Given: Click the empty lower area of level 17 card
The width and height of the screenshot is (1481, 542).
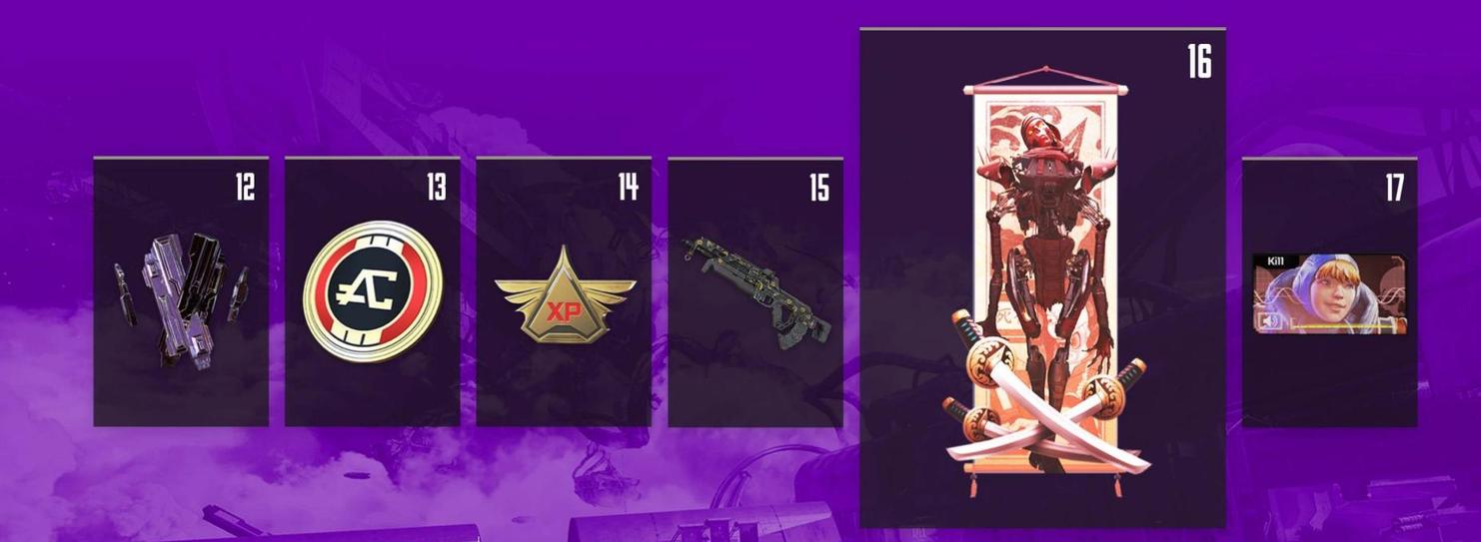Looking at the screenshot, I should click(x=1329, y=384).
